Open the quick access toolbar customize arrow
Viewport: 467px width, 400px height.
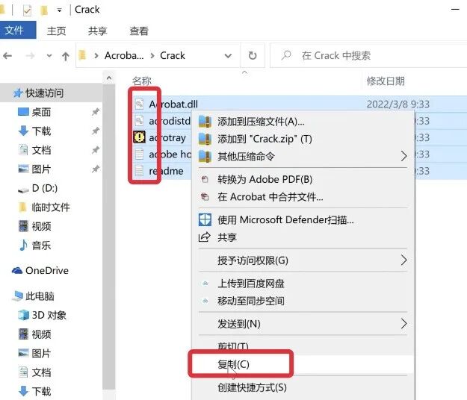59,10
